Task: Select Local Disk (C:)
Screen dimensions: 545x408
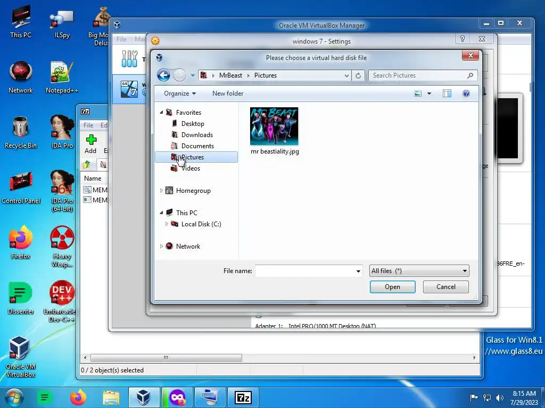Action: tap(201, 224)
